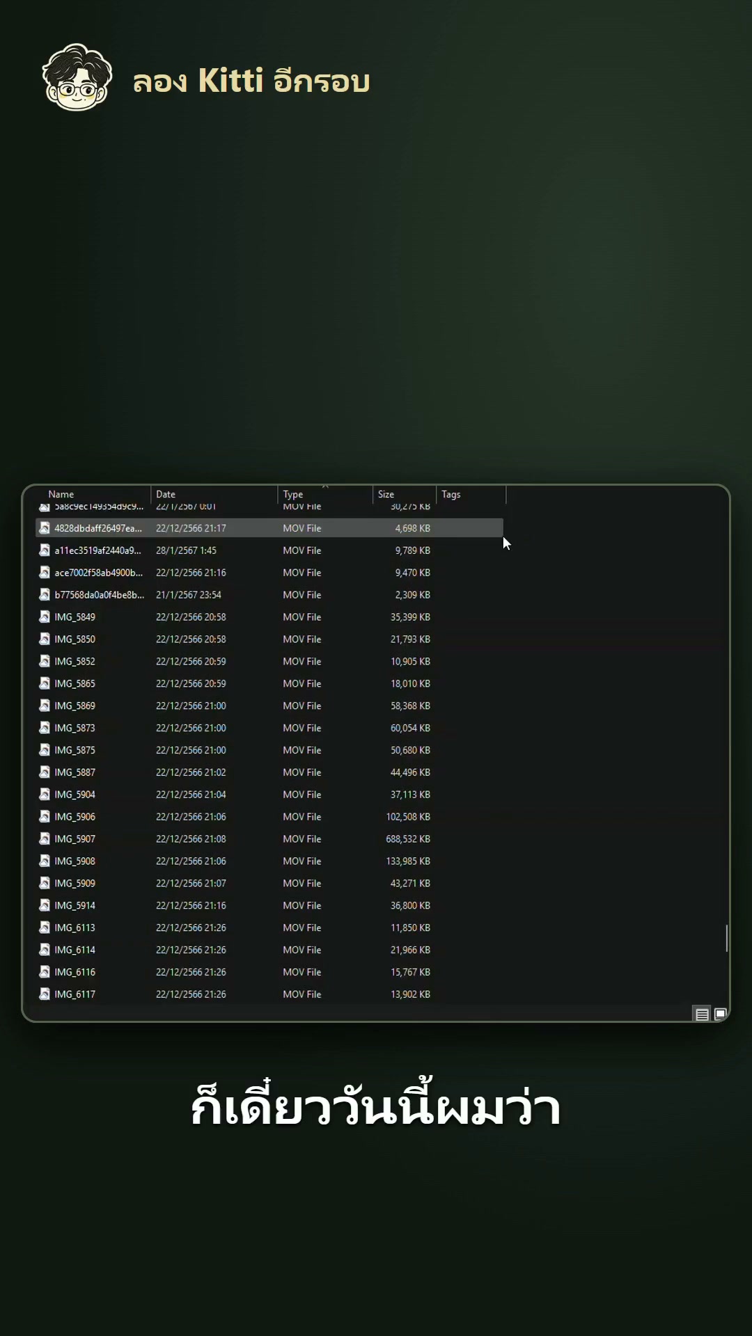Select the IMG_5907 file icon
Viewport: 752px width, 1336px height.
(45, 839)
